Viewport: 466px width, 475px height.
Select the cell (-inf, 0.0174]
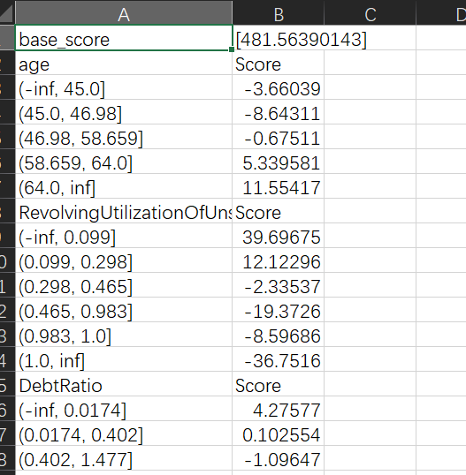tap(124, 409)
